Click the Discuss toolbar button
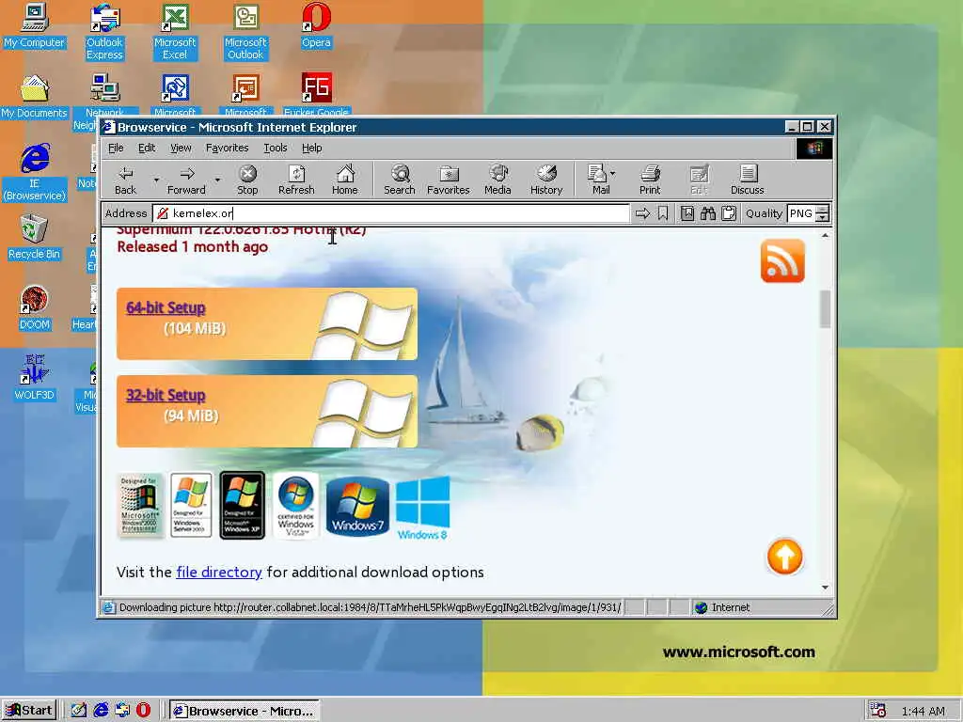The image size is (963, 722). click(x=748, y=180)
